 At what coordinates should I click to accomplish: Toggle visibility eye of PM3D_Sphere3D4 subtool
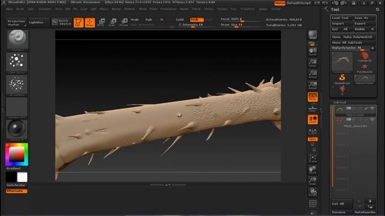[x=372, y=119]
